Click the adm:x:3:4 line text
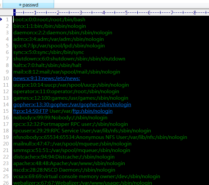This screenshot has height=185, width=209. pos(59,39)
